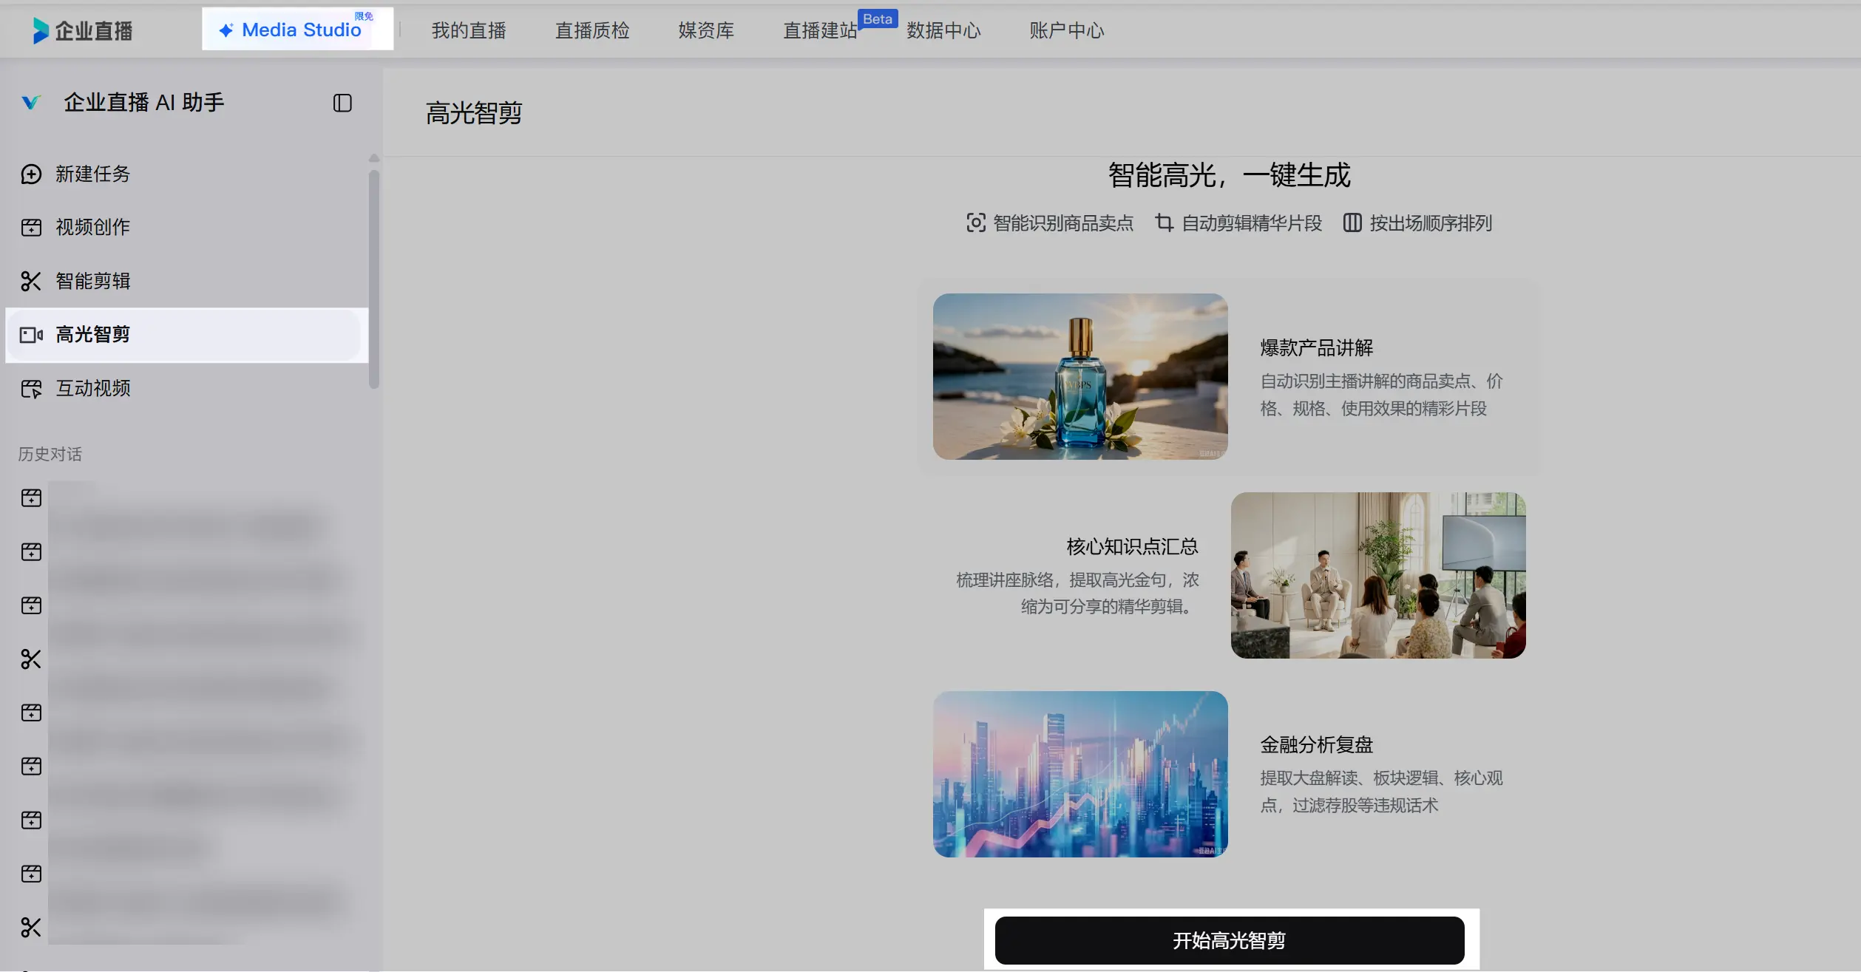
Task: Click the crop icon before 自动剪辑精华片段
Action: [1165, 222]
